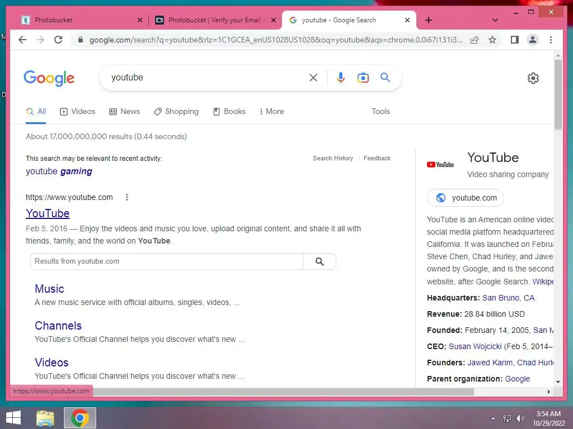This screenshot has height=429, width=573.
Task: Open the Chrome side panel
Action: point(515,40)
